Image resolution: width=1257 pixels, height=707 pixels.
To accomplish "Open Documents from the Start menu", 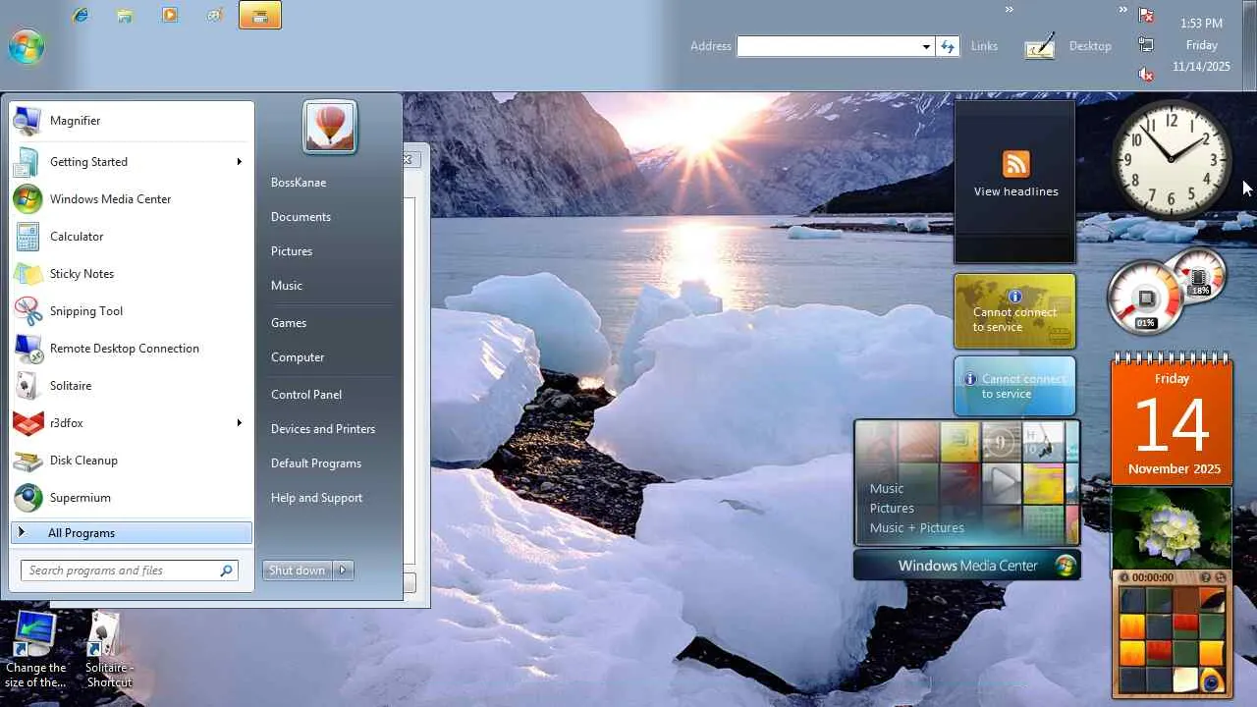I will pos(301,216).
